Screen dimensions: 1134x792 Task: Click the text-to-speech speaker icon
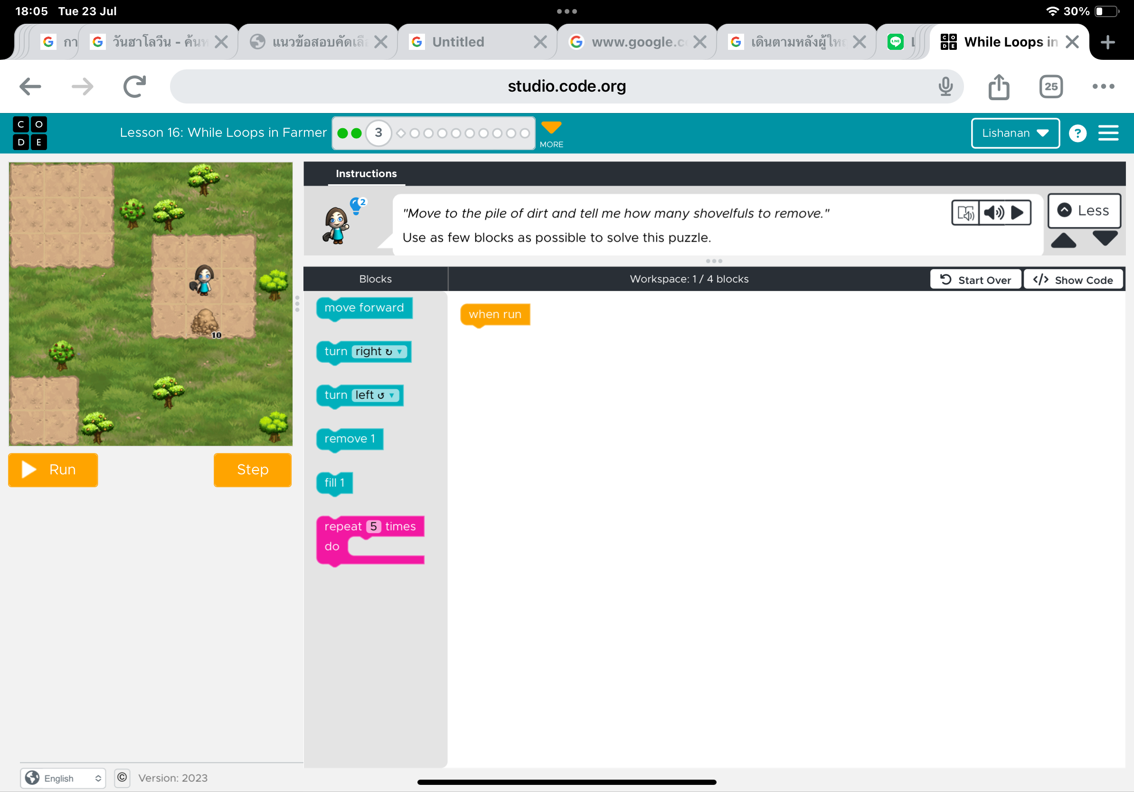point(993,213)
